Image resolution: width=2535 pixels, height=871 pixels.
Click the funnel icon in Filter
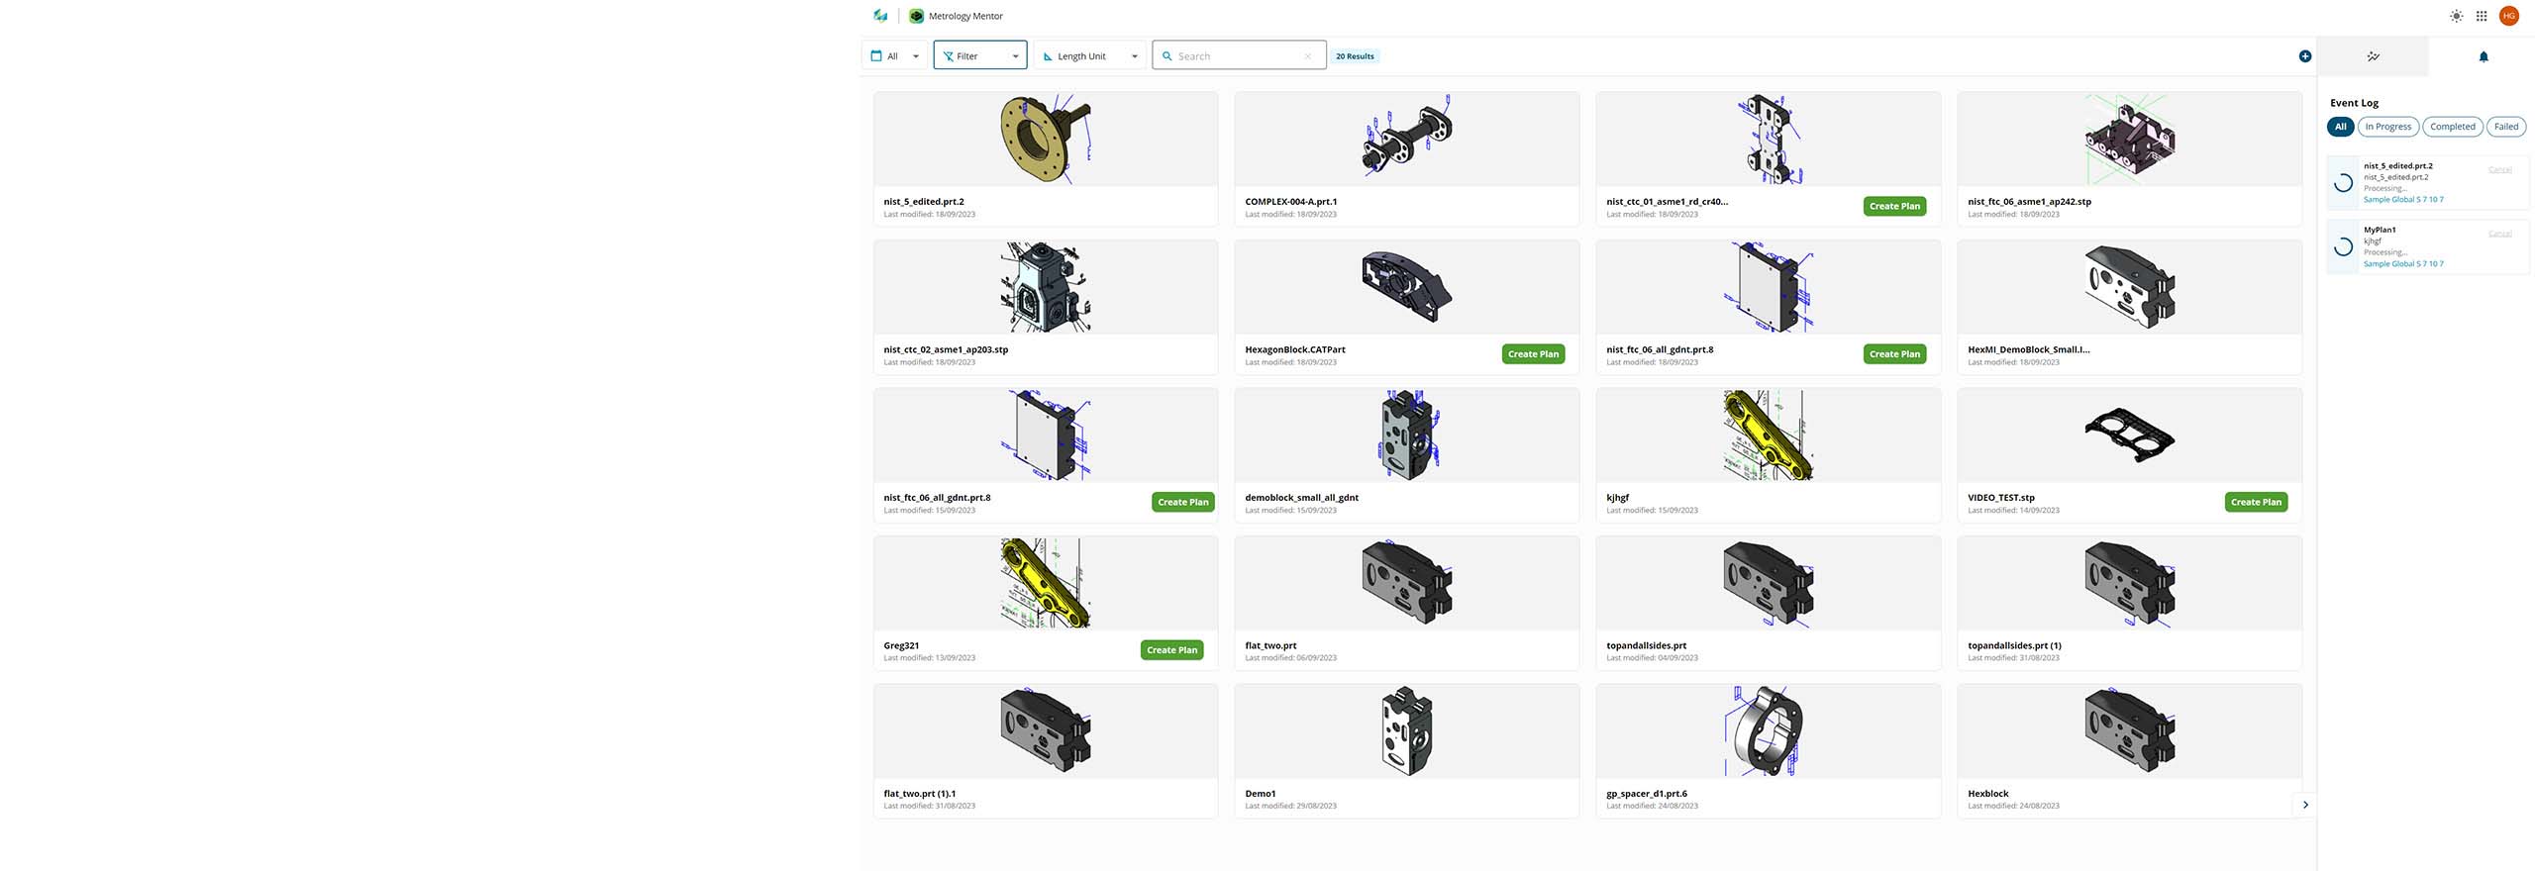pyautogui.click(x=949, y=56)
